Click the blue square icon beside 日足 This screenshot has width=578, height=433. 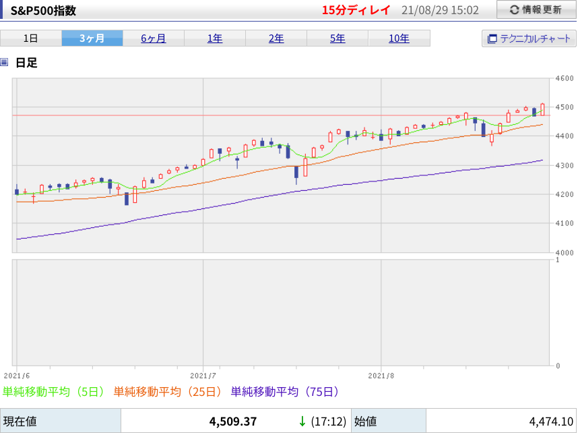click(4, 62)
